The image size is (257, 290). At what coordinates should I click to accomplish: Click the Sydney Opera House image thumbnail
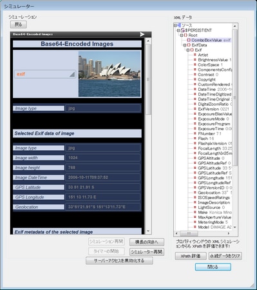[x=109, y=74]
